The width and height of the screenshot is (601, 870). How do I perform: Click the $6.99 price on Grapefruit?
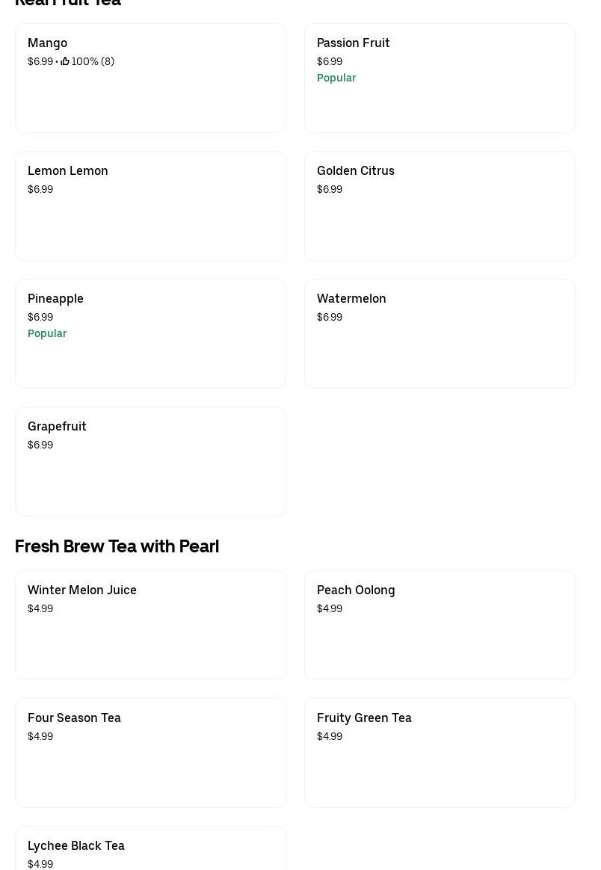40,445
